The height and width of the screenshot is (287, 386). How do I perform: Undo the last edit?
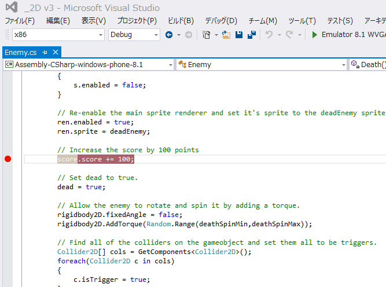click(x=269, y=35)
